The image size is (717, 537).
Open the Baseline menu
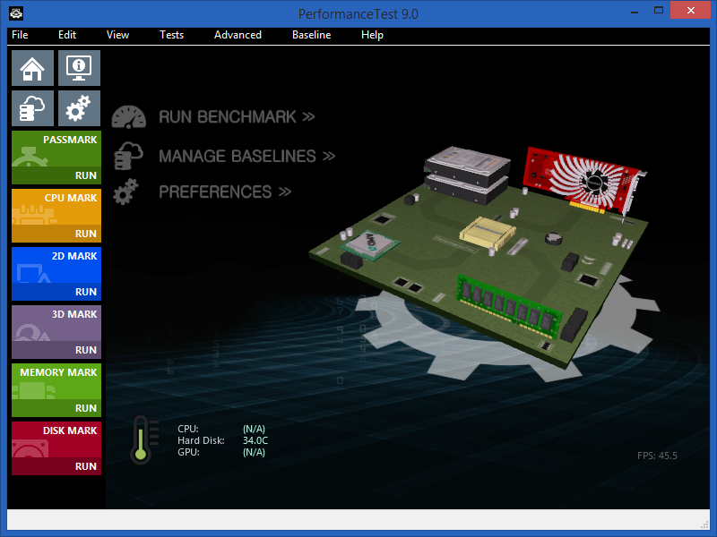tap(311, 35)
